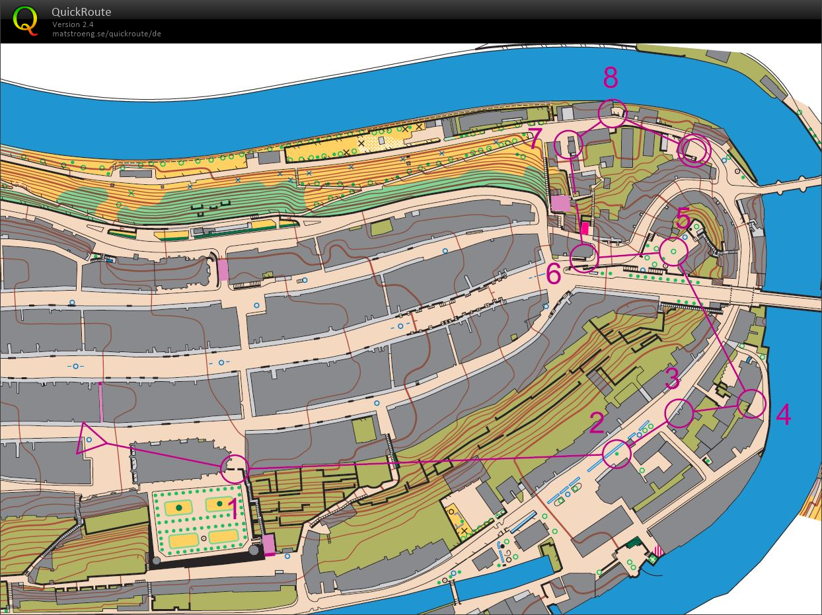Click the number label 2
Image resolution: width=822 pixels, height=615 pixels.
597,423
